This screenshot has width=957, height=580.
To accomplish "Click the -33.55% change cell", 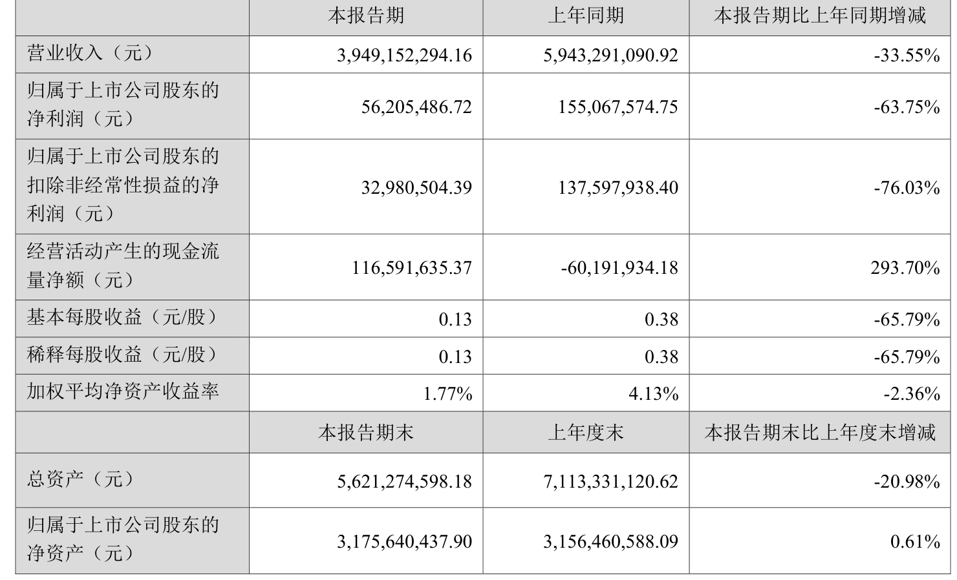I will point(907,56).
